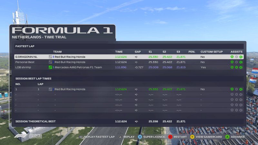Click session lap 1 first assist icon

pos(232,89)
